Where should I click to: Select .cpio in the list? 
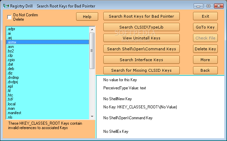tap(48, 60)
